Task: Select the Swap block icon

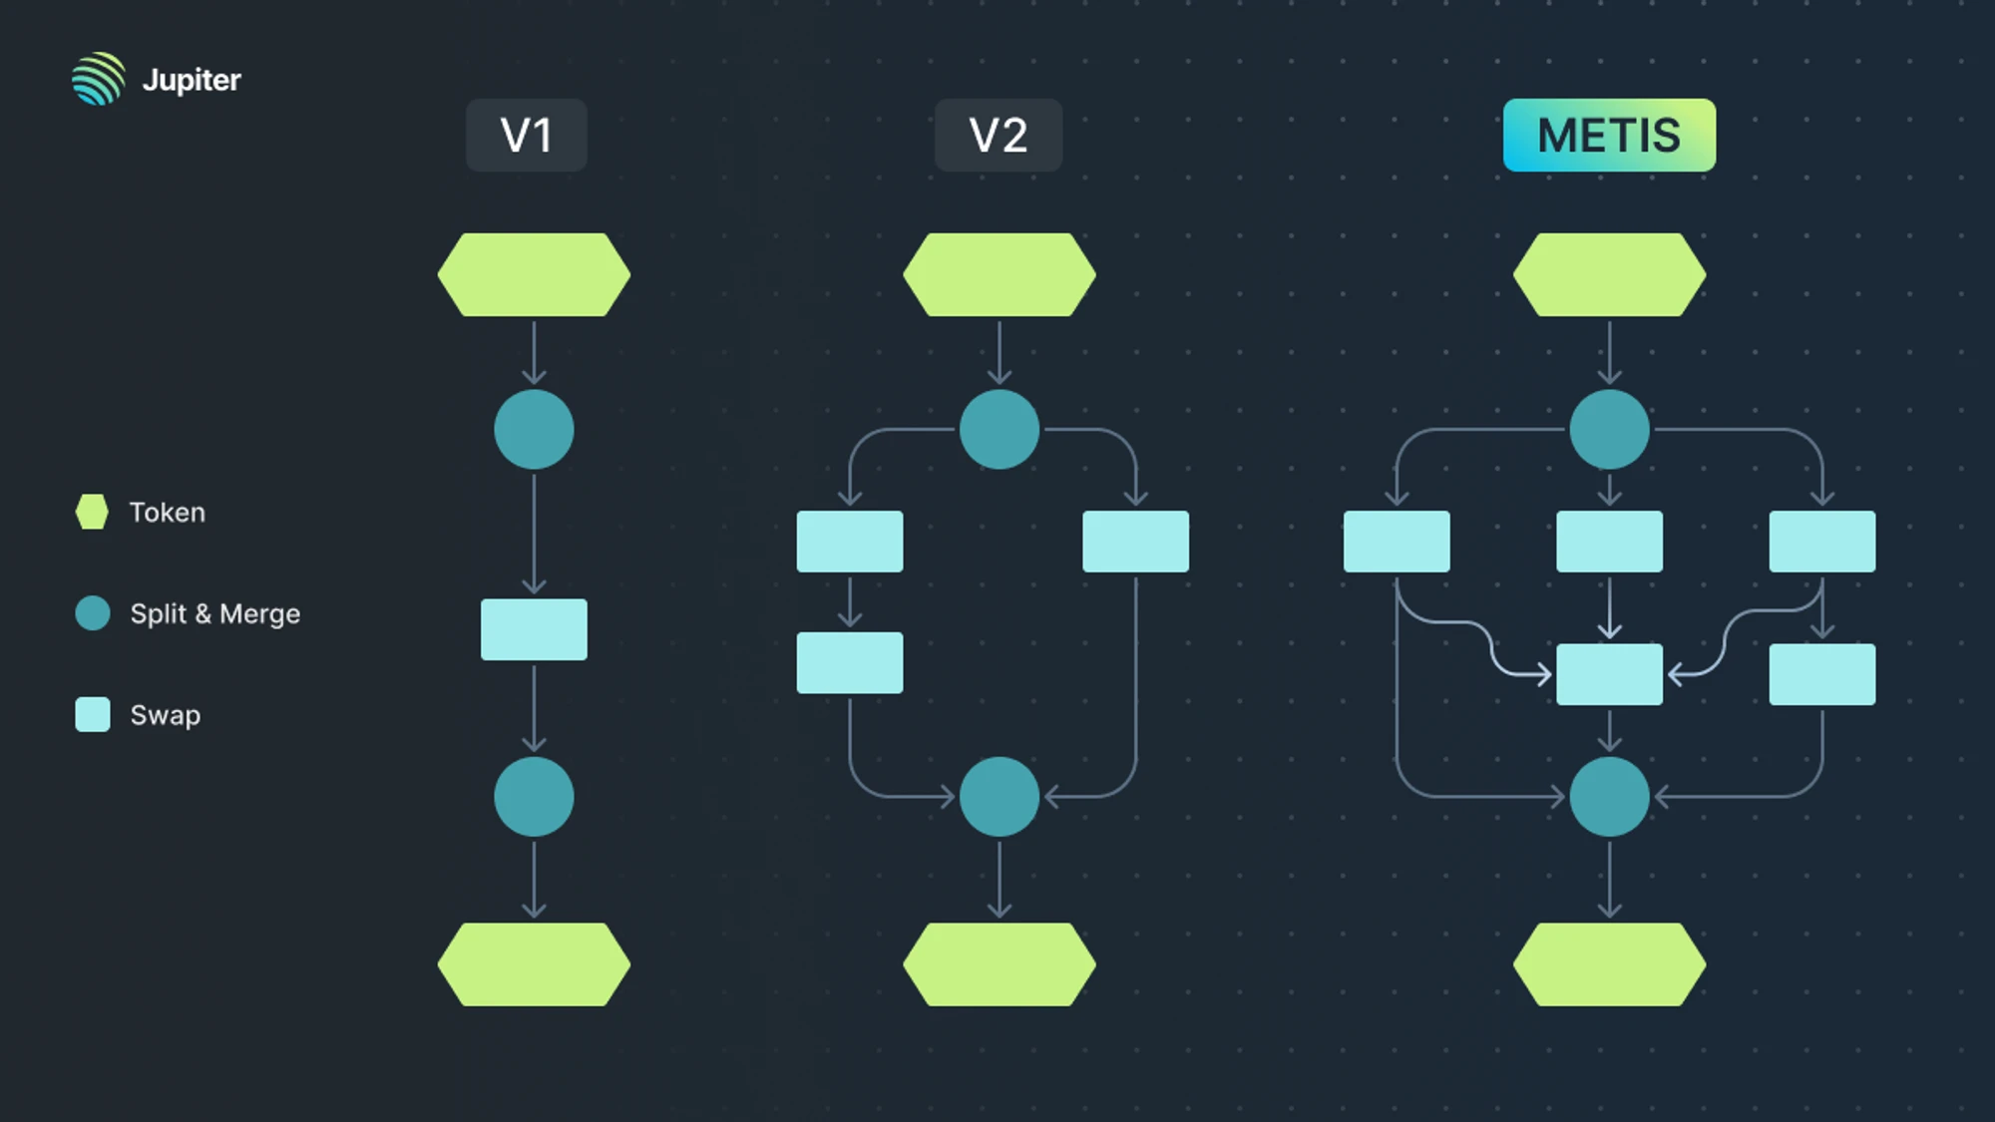Action: point(92,714)
